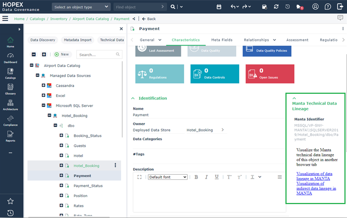This screenshot has height=218, width=347.
Task: Click the tree Search input field
Action: point(96,55)
